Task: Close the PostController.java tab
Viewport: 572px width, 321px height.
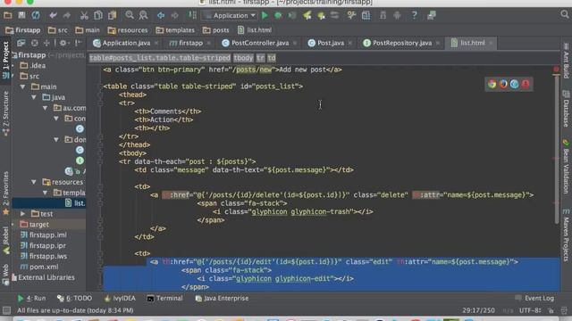Action: pyautogui.click(x=295, y=43)
